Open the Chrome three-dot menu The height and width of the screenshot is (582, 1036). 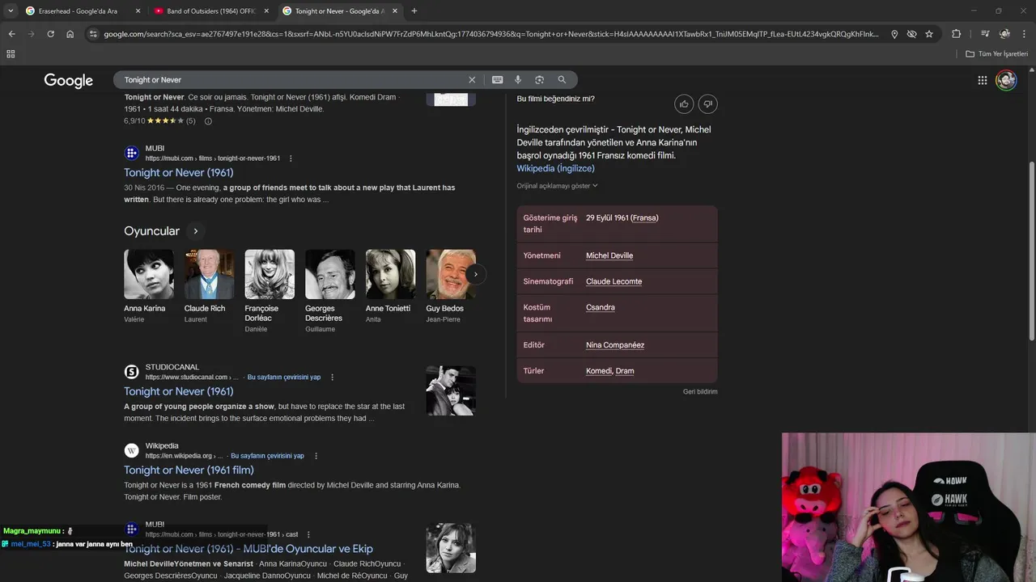pos(1024,34)
